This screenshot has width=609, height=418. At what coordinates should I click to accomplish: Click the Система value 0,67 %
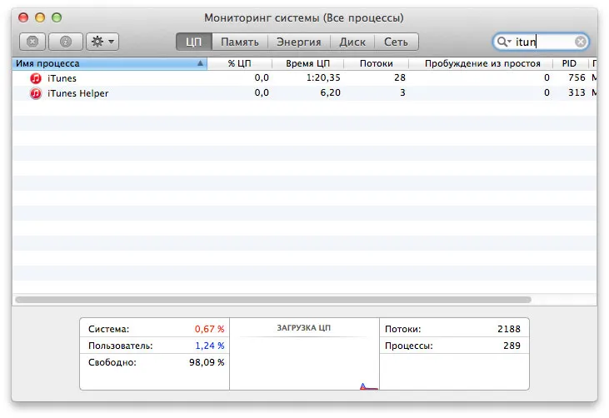pyautogui.click(x=209, y=329)
